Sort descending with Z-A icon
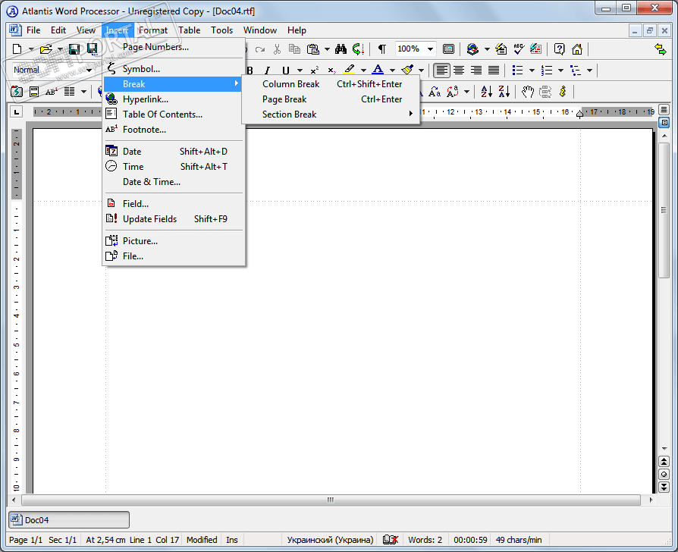Viewport: 678px width, 552px height. [x=504, y=92]
